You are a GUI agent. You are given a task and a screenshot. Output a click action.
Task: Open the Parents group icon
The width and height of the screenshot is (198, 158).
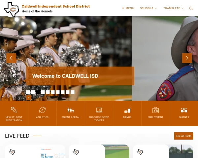[184, 110]
